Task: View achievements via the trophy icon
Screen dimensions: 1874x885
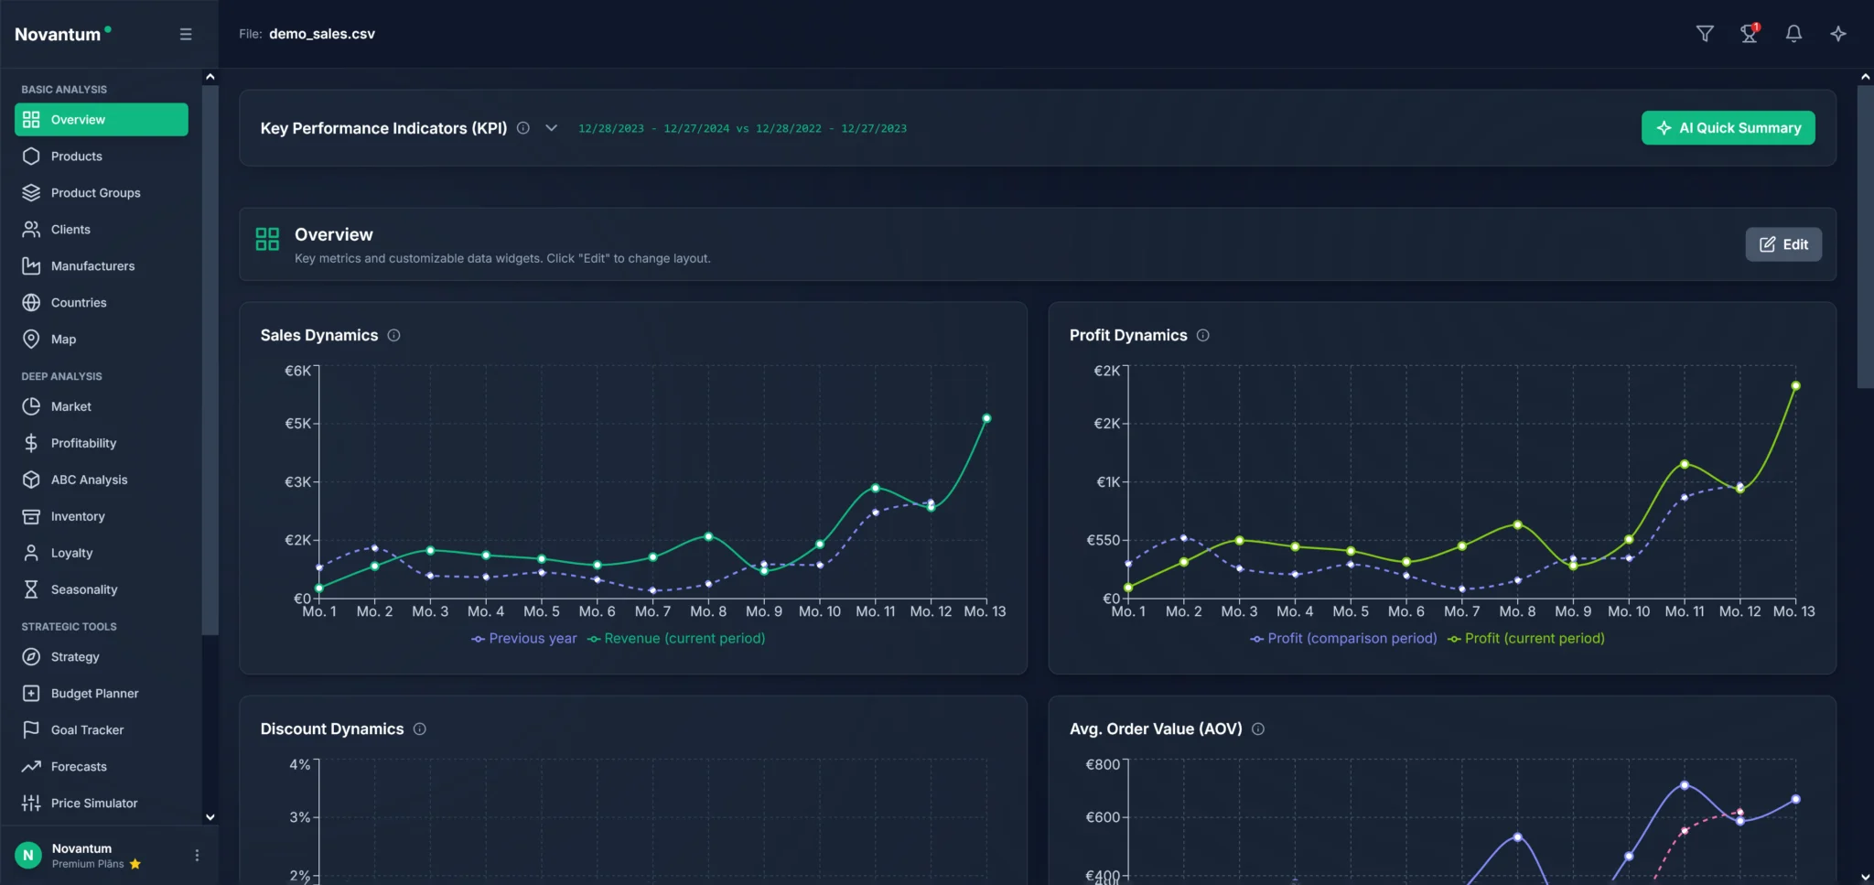Action: pos(1748,33)
